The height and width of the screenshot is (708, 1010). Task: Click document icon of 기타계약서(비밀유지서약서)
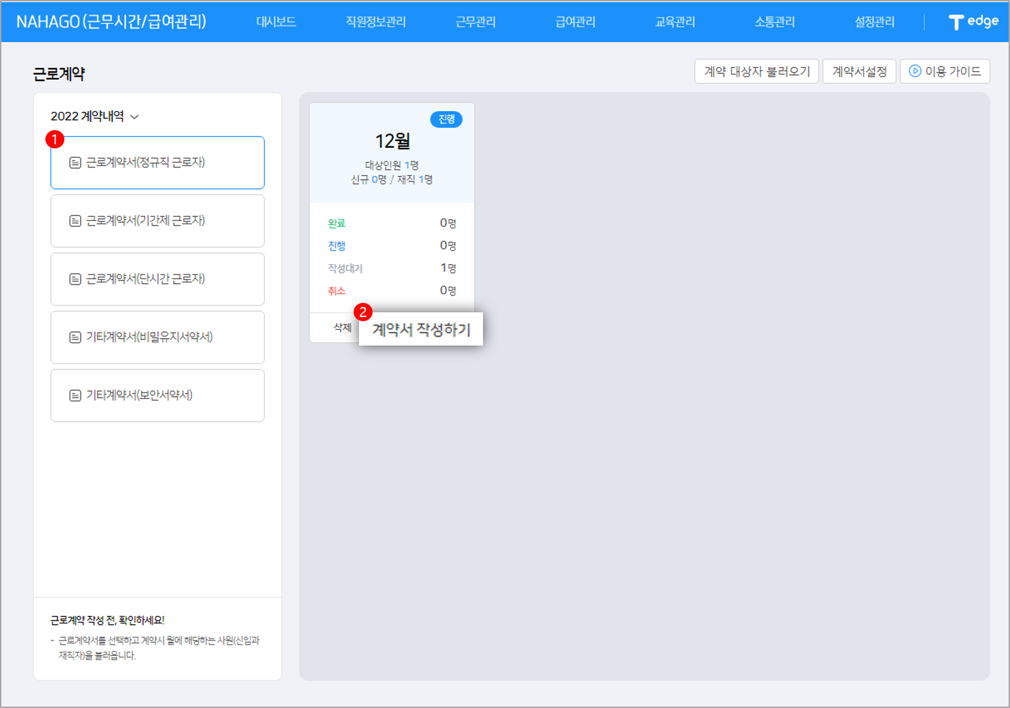[x=75, y=337]
